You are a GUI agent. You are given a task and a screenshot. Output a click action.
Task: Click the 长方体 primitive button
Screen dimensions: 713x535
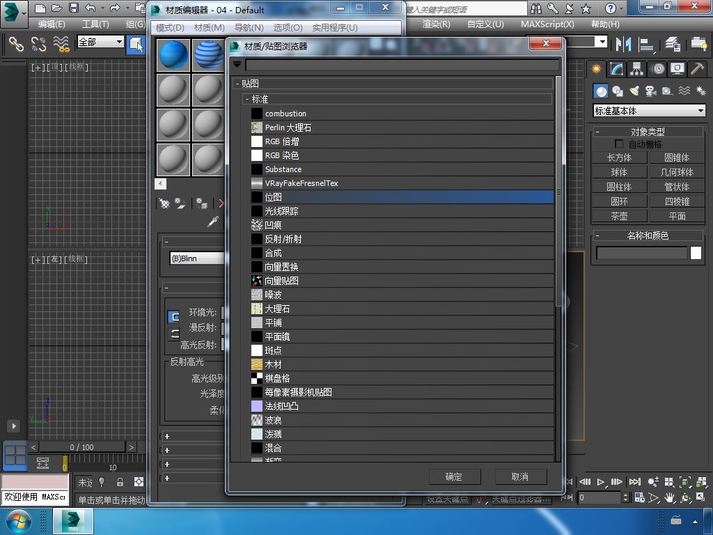pyautogui.click(x=619, y=157)
